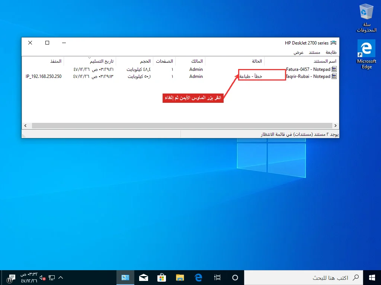Open File Explorer from taskbar

click(180, 278)
